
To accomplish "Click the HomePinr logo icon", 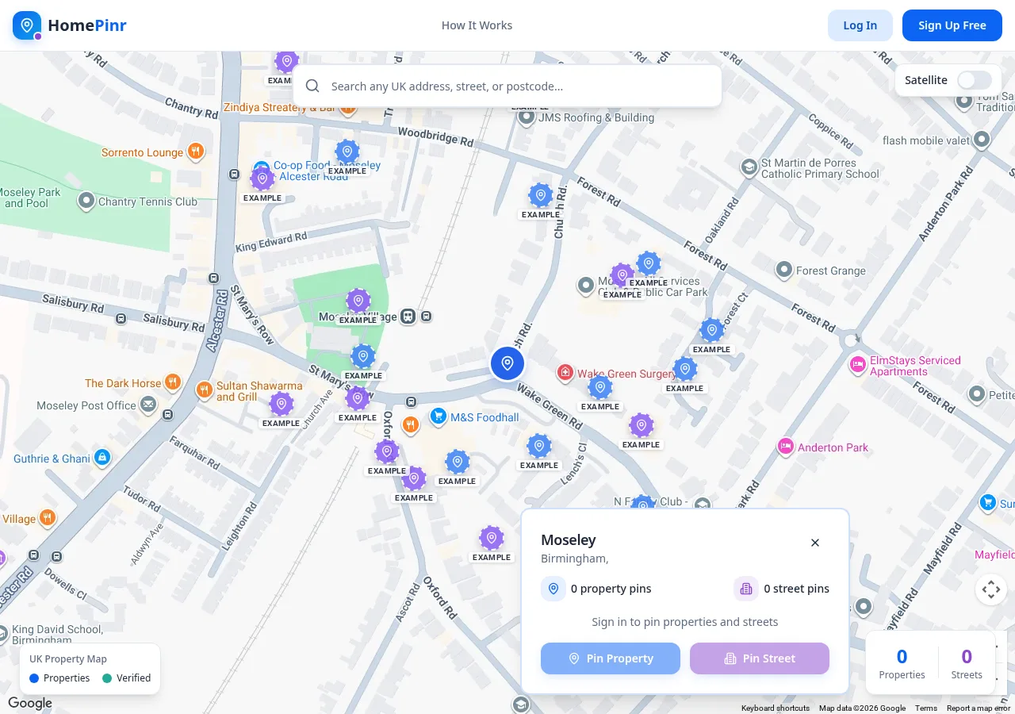I will click(27, 25).
